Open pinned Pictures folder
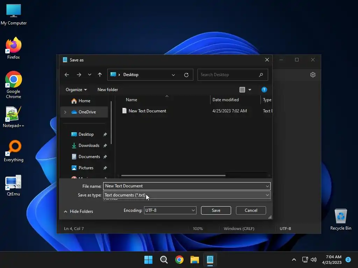The width and height of the screenshot is (358, 268). (86, 168)
